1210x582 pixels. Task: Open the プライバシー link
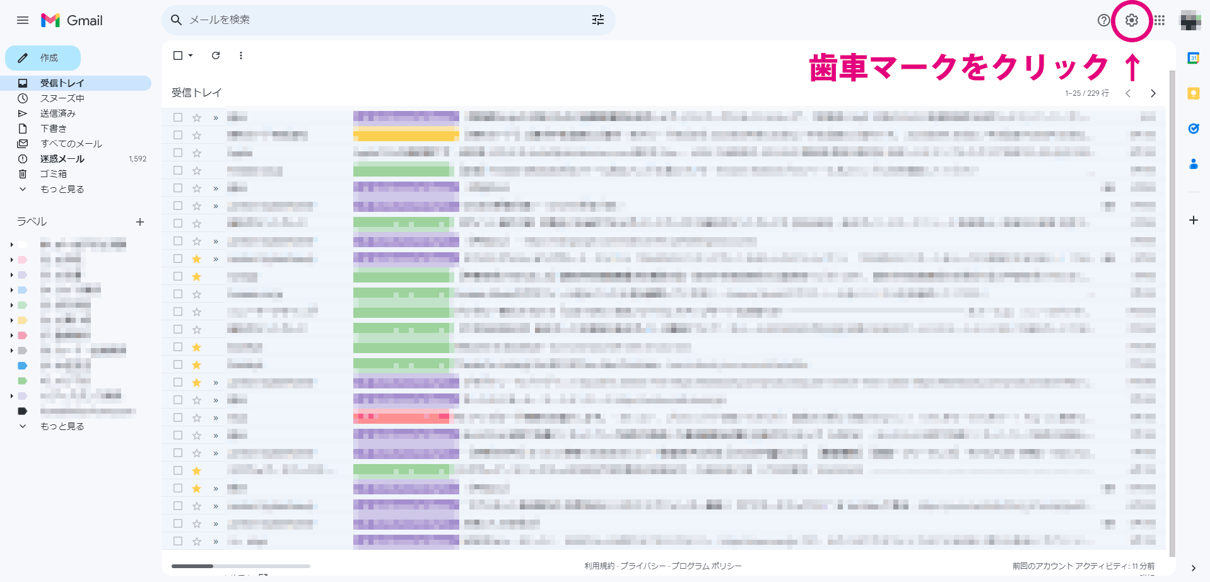pyautogui.click(x=642, y=566)
